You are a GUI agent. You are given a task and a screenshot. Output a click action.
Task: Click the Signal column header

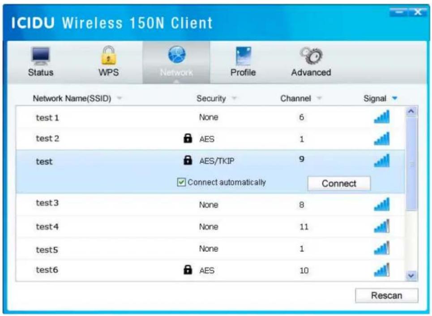[x=375, y=98]
